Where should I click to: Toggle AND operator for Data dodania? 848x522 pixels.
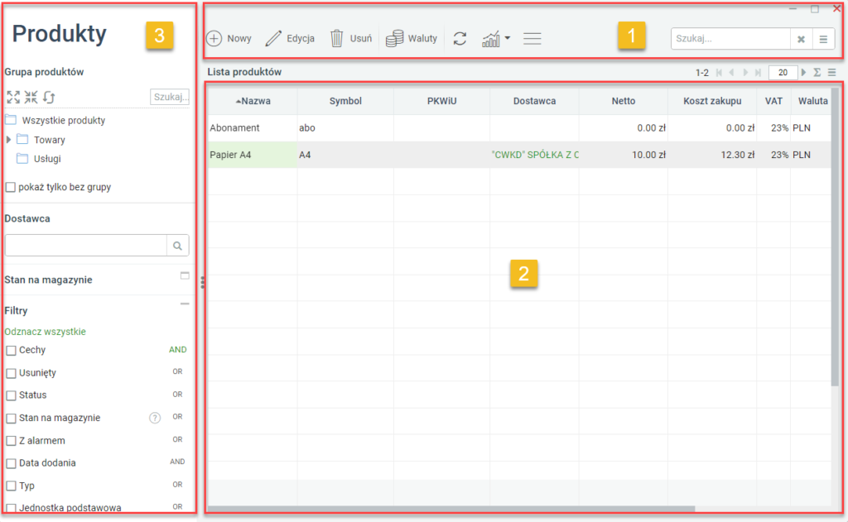177,462
